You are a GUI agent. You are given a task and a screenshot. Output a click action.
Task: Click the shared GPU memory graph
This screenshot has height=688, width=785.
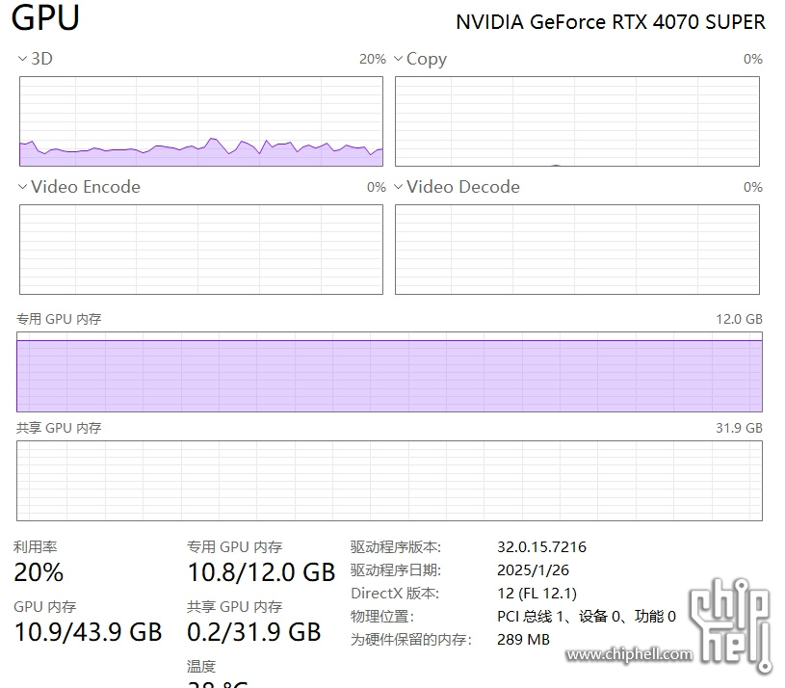(x=389, y=481)
